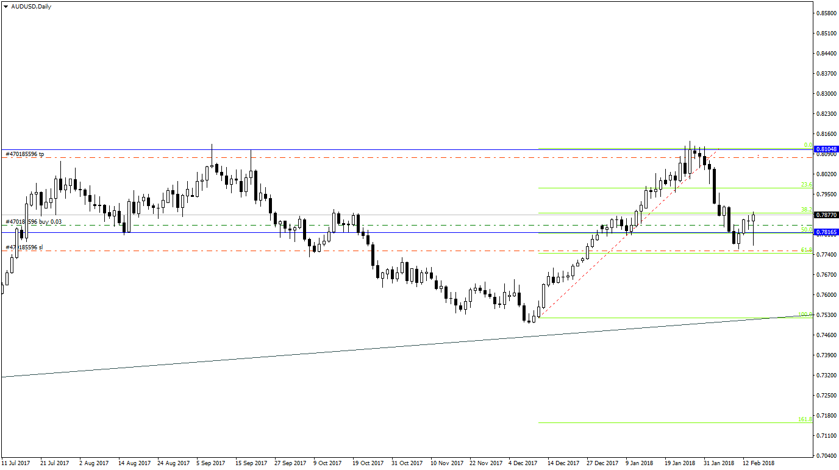This screenshot has width=839, height=470.
Task: Click the 61.8 Fibonacci level label
Action: pyautogui.click(x=807, y=250)
